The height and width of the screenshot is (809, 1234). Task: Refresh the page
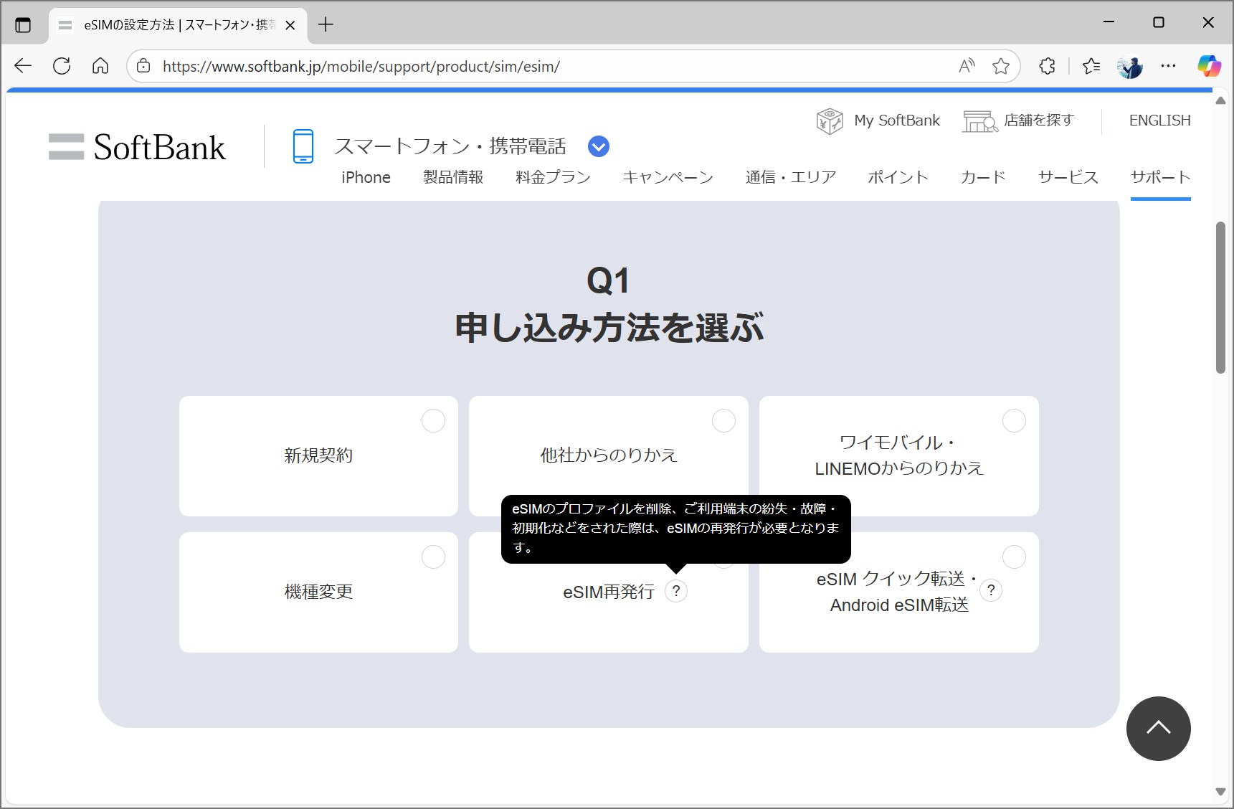[62, 66]
